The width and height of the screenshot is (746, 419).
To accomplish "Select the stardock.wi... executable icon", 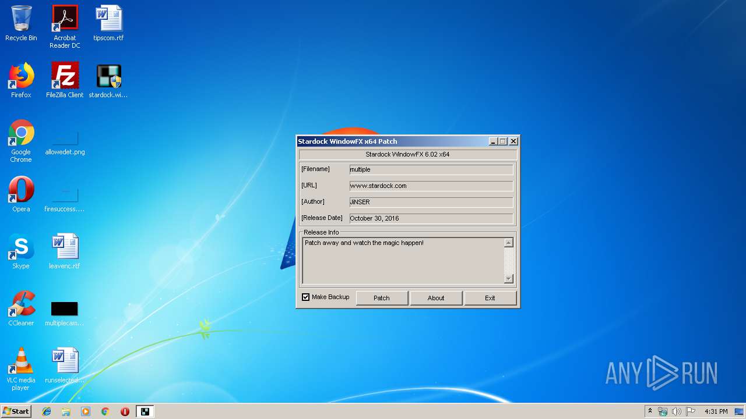I will coord(108,80).
